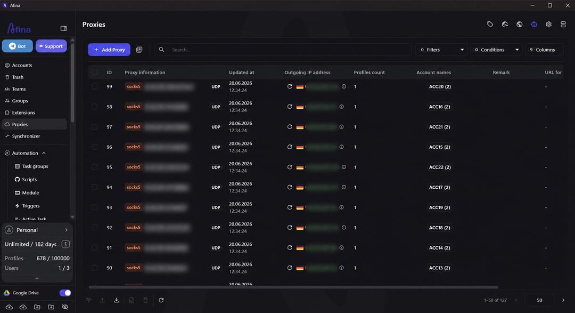Click the cloud upload icon at bottom left
The height and width of the screenshot is (313, 575).
[x=9, y=307]
